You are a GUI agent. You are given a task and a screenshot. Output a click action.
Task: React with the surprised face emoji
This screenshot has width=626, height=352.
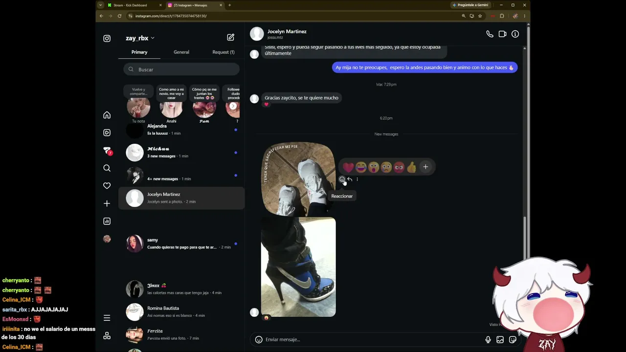coord(374,167)
